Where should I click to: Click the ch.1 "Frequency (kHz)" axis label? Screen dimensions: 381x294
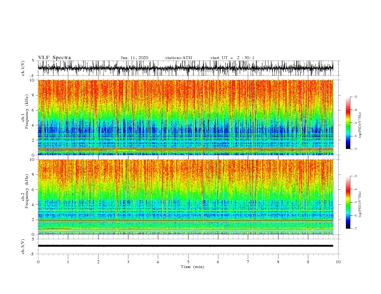pos(27,112)
